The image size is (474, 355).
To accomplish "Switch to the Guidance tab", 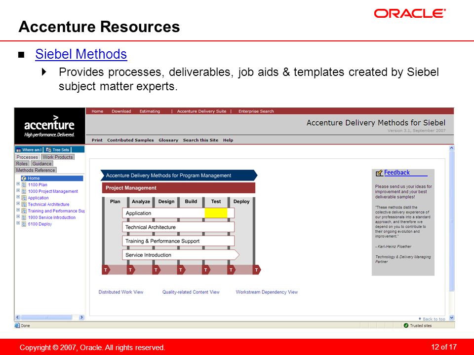I will click(42, 164).
